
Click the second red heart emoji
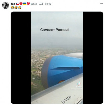(x=28, y=4)
